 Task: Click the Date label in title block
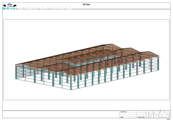[x=122, y=117]
